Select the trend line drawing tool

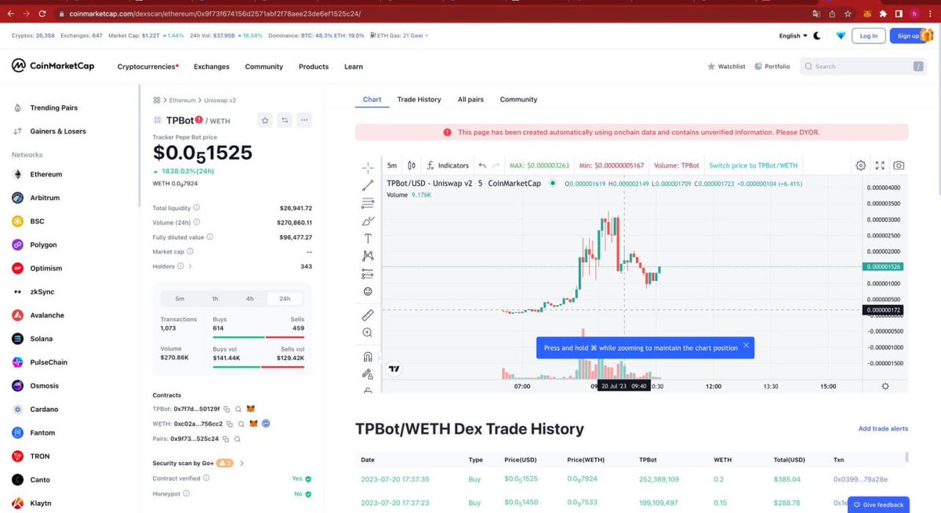click(367, 184)
